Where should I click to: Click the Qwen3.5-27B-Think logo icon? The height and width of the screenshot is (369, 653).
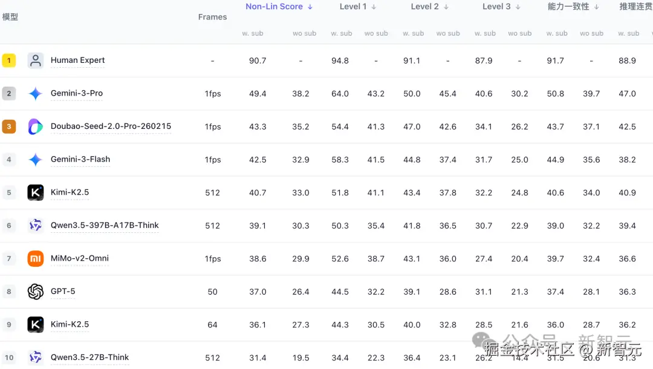click(36, 358)
